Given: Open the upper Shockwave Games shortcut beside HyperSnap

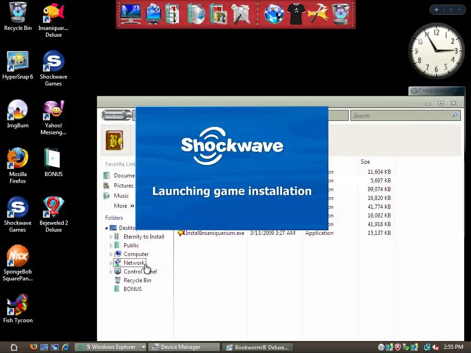Looking at the screenshot, I should point(53,68).
